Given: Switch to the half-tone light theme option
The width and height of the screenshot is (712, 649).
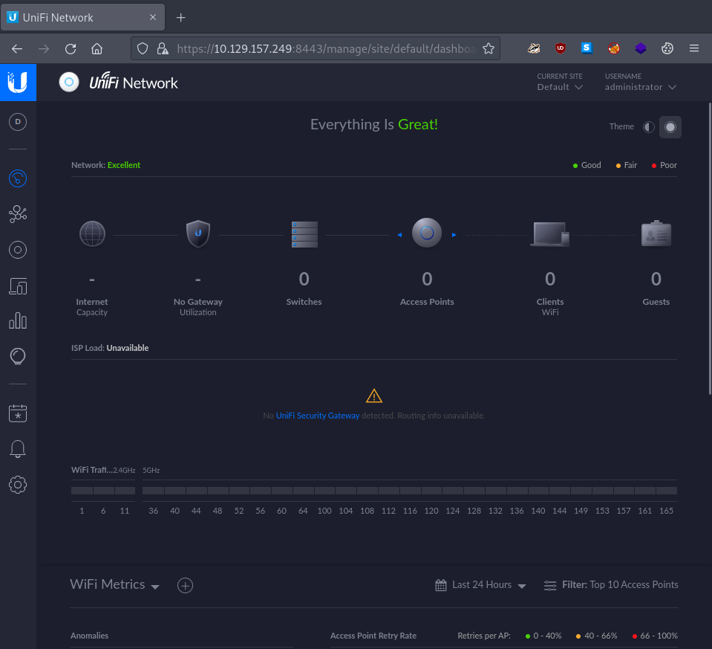Looking at the screenshot, I should point(649,127).
